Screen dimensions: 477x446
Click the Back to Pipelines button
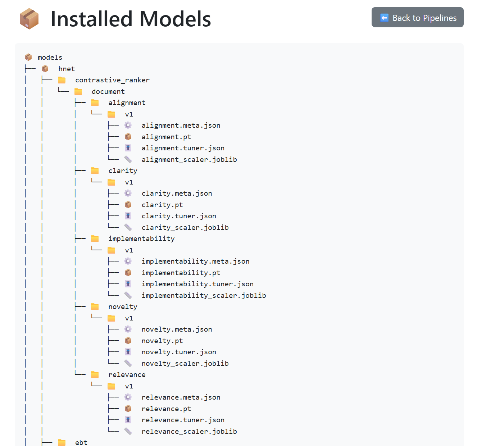pyautogui.click(x=417, y=18)
